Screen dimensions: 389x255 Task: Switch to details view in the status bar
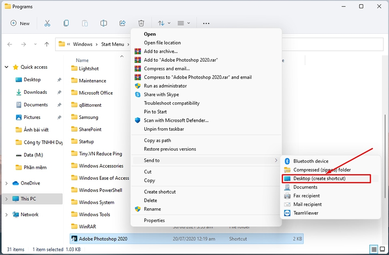(x=373, y=249)
